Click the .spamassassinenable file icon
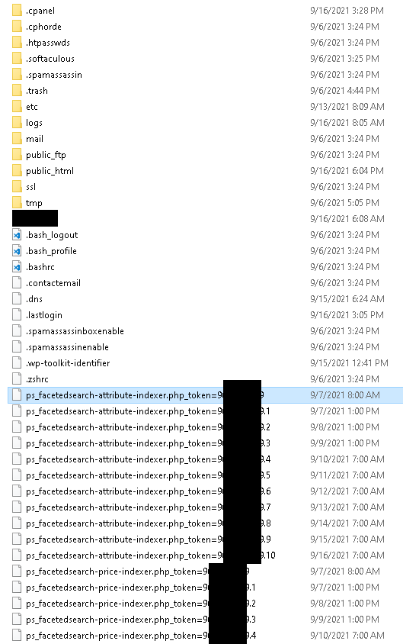The image size is (403, 644). point(17,347)
